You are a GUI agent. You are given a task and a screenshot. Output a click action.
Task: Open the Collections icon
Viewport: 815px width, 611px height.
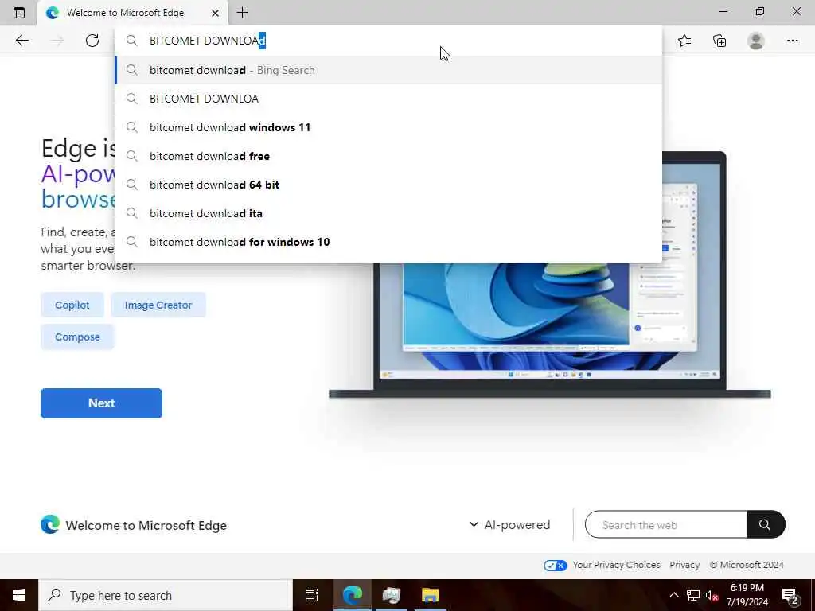tap(719, 41)
